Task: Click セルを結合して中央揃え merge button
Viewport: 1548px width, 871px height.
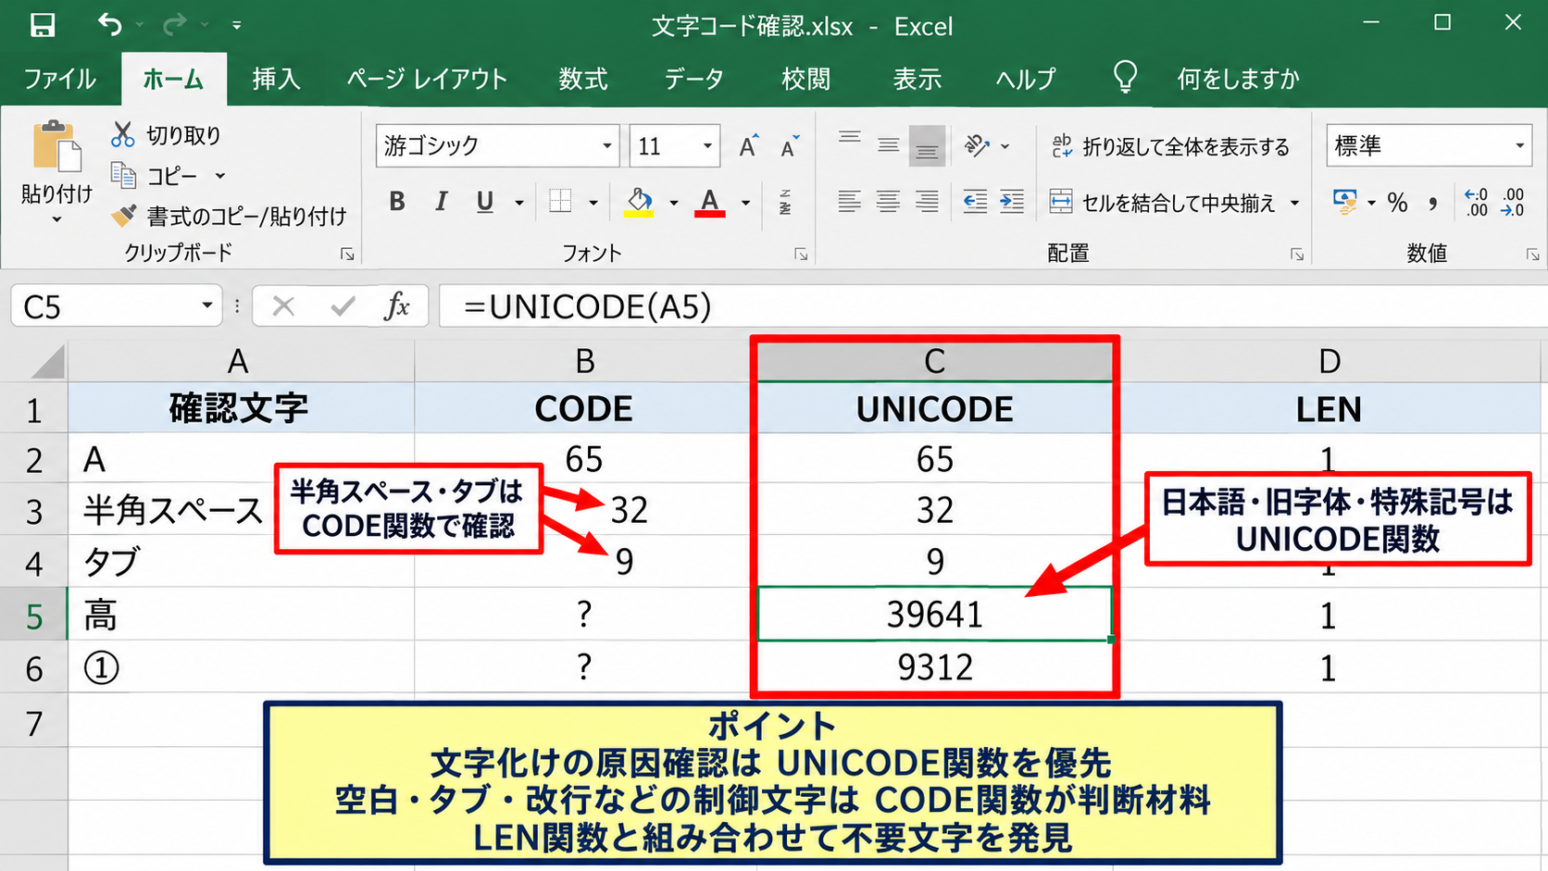Action: [1163, 202]
